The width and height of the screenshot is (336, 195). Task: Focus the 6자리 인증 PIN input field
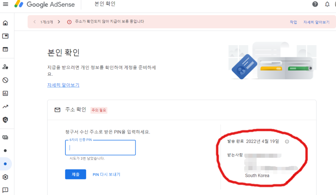point(100,148)
